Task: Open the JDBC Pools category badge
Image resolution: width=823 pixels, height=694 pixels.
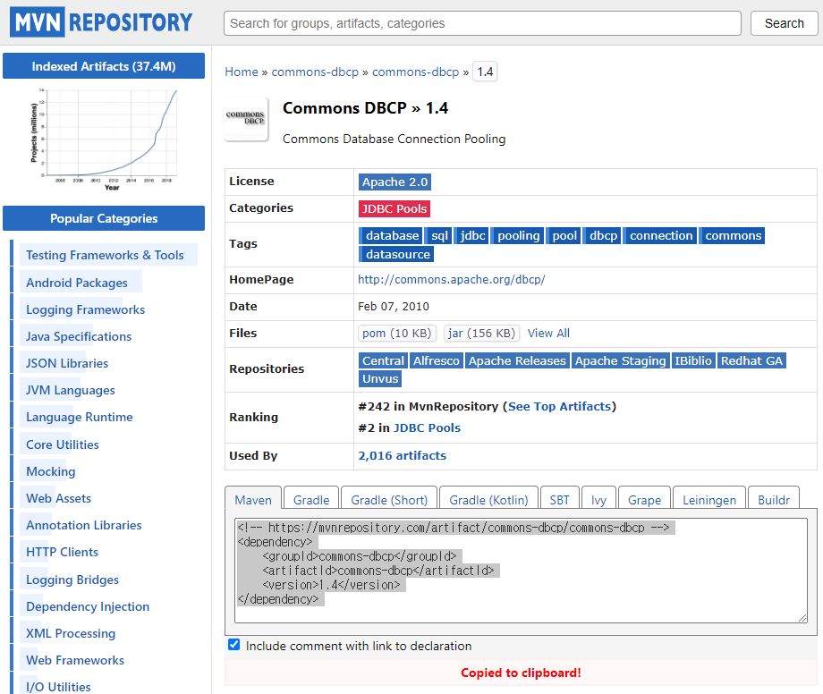Action: (x=395, y=208)
